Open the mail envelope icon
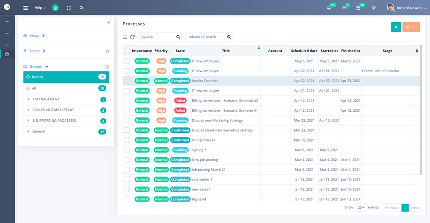The height and width of the screenshot is (223, 430). (344, 8)
